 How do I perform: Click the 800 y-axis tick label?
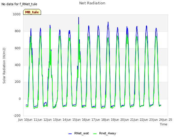point(18,31)
